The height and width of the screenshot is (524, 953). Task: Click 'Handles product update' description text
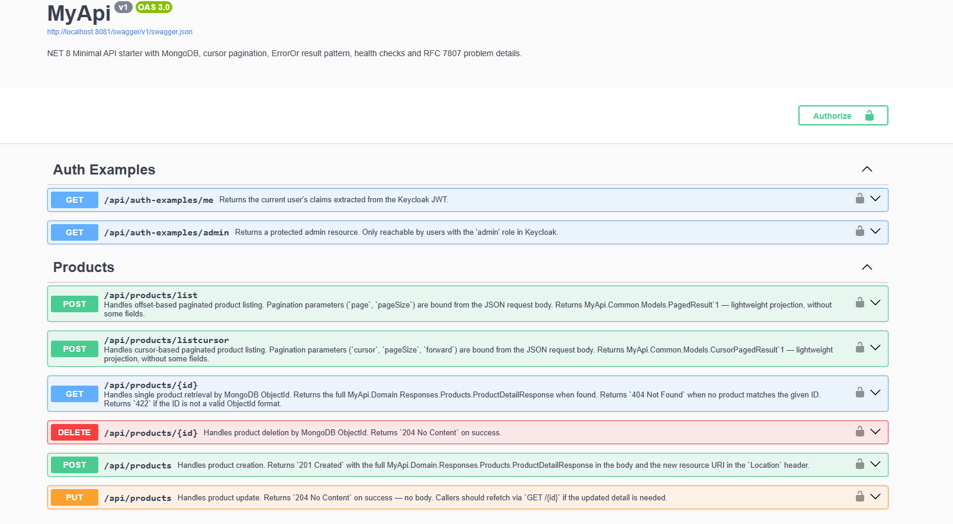(x=422, y=498)
